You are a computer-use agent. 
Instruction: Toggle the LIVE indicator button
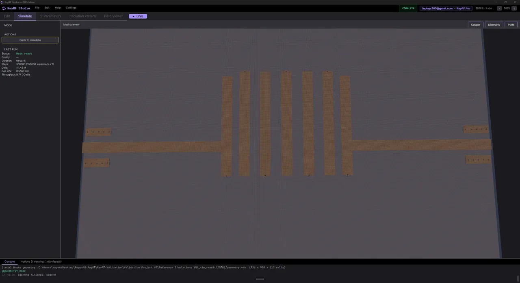pyautogui.click(x=138, y=16)
